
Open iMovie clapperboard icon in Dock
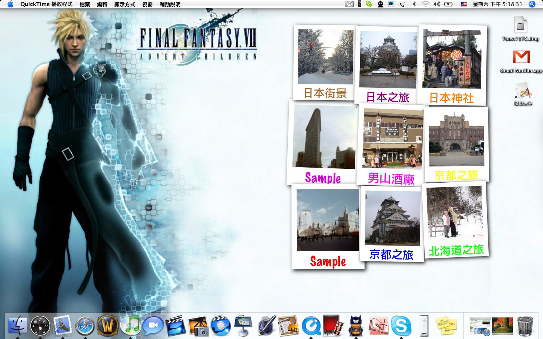pyautogui.click(x=176, y=325)
